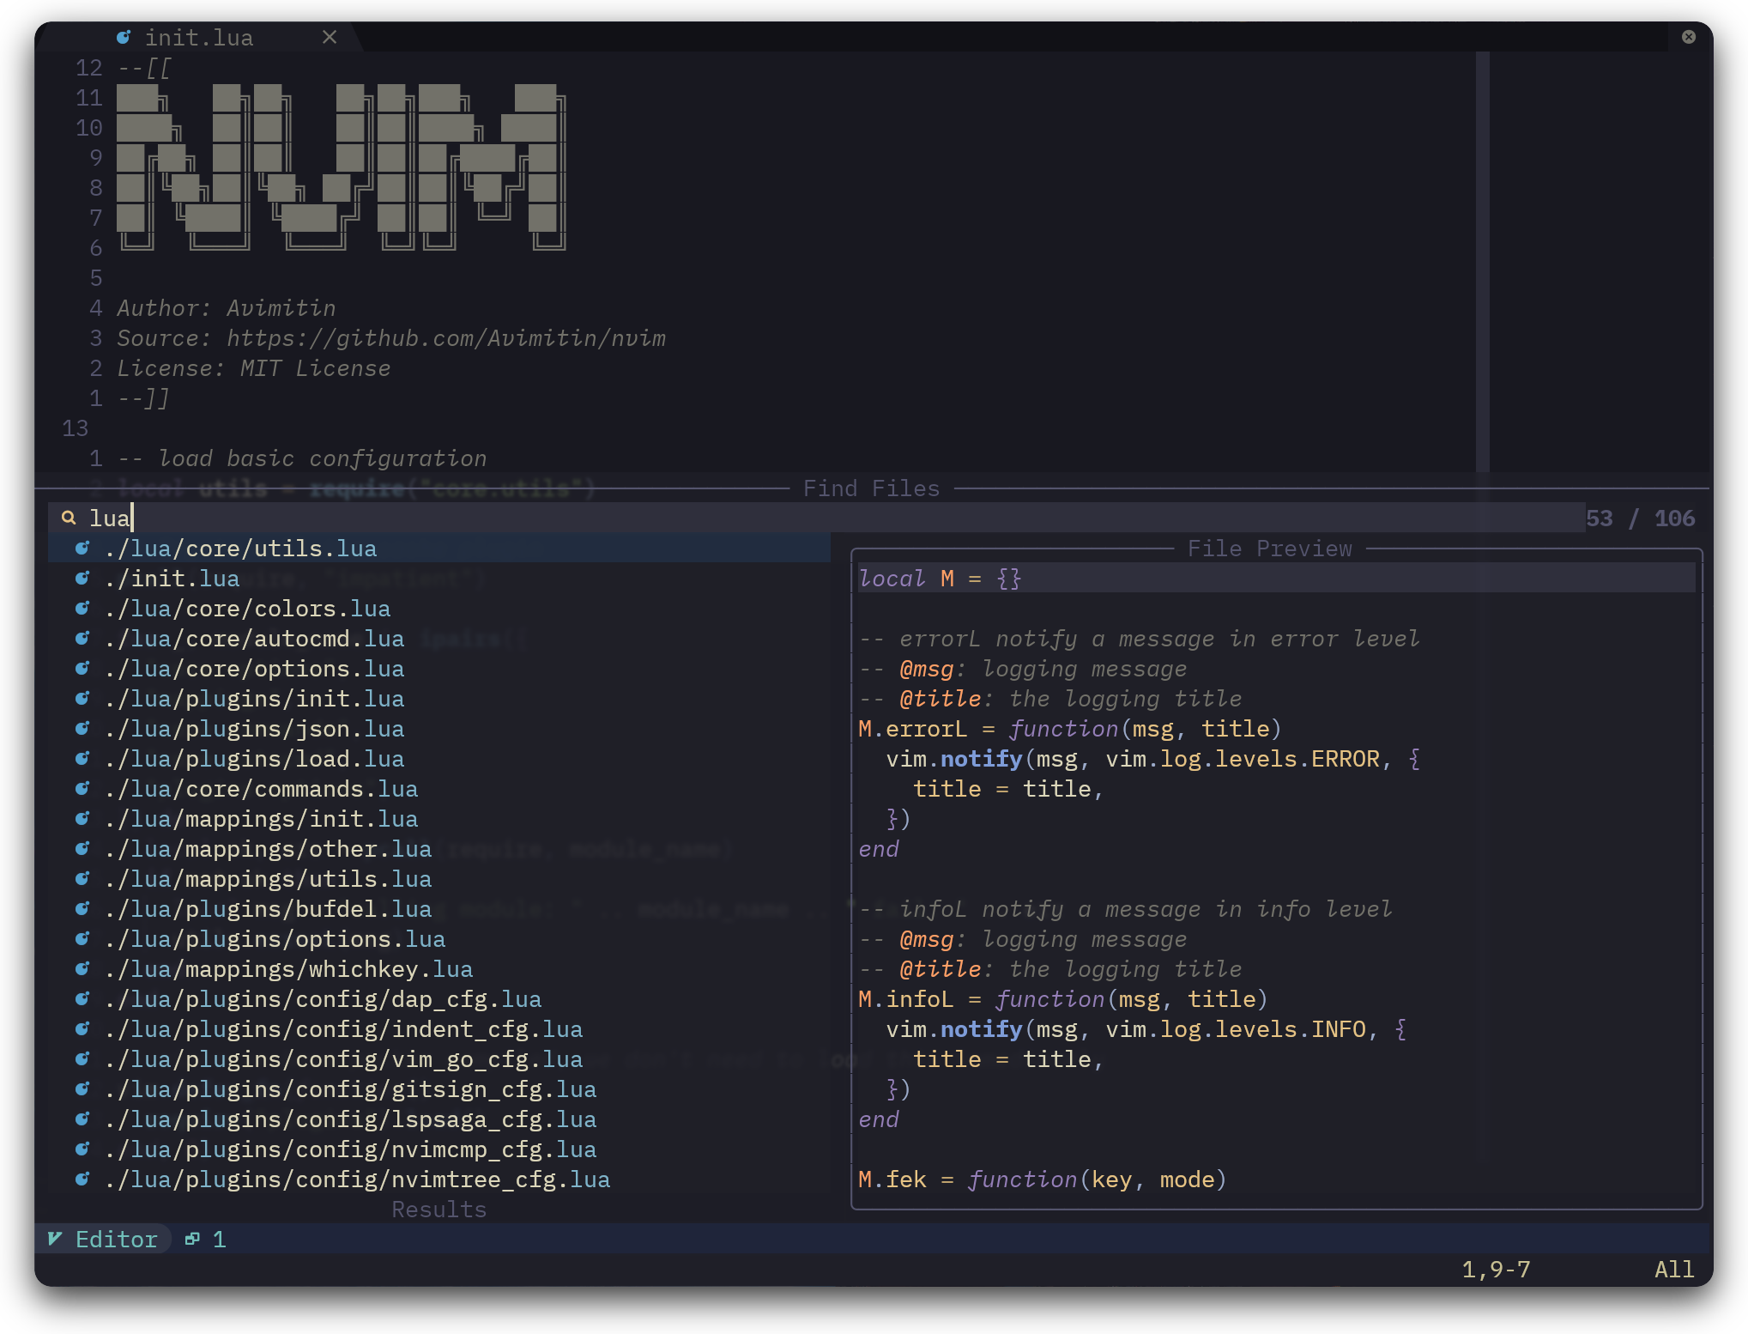Click the M.errorL function line in preview
The height and width of the screenshot is (1334, 1748).
point(1069,729)
